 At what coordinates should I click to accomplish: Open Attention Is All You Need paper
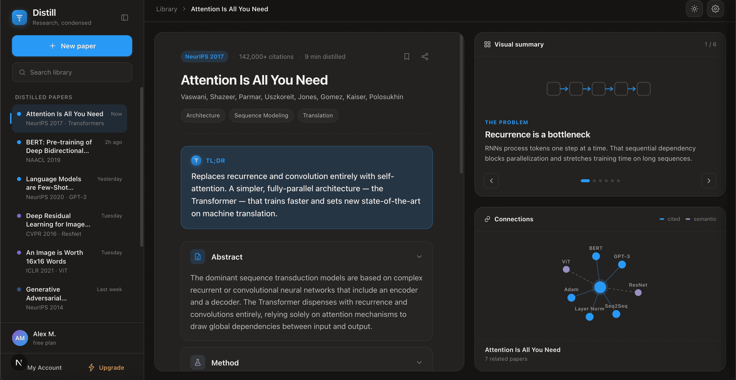point(69,118)
